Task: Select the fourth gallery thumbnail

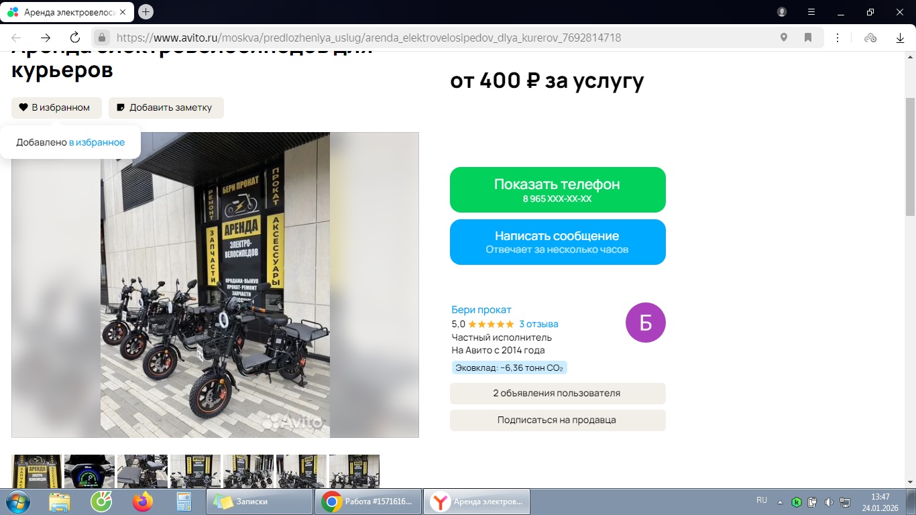Action: coord(196,471)
